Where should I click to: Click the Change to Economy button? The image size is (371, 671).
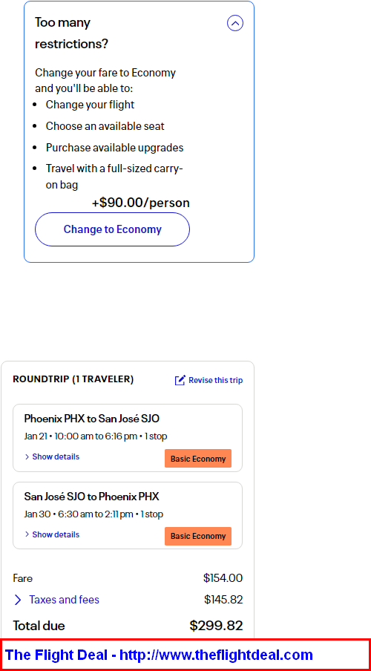[112, 229]
